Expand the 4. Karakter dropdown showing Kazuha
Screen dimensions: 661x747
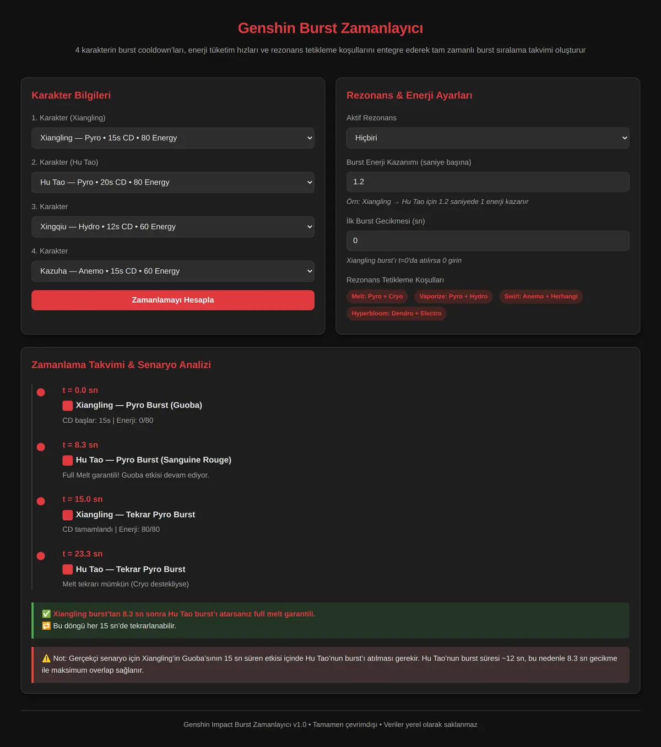(x=173, y=271)
